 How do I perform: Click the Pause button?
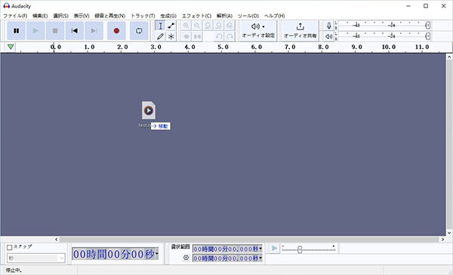pos(16,31)
